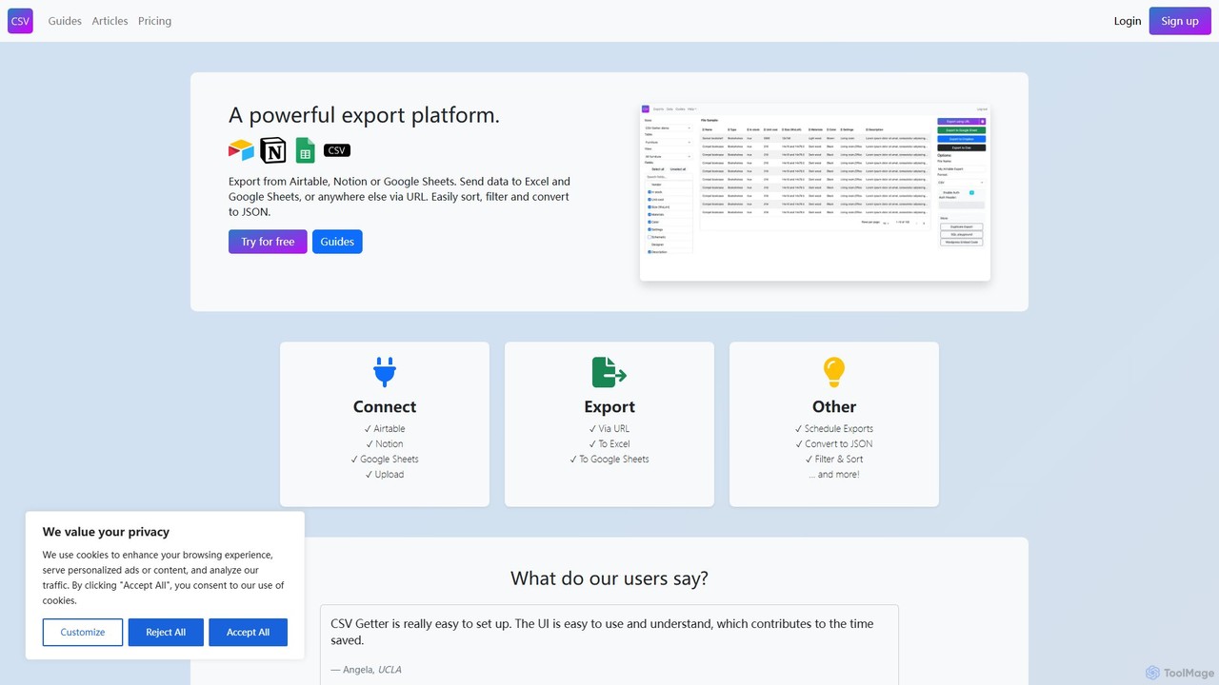Click the "We value your privacy" heading
Viewport: 1219px width, 685px height.
coord(106,532)
